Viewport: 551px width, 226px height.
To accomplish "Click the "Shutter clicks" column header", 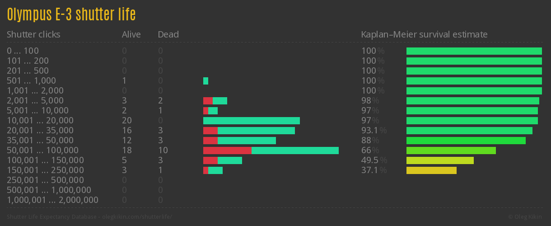I will [x=33, y=34].
